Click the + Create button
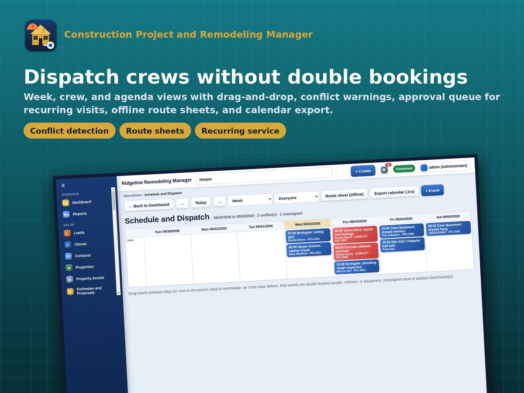524x393 pixels. tap(363, 171)
